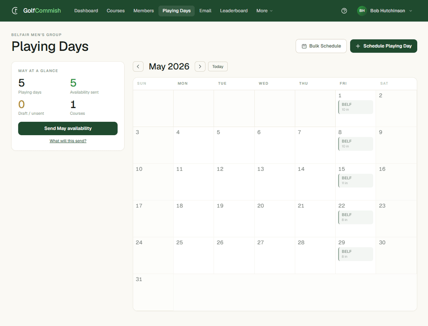Select the Playing Days tab
Image resolution: width=428 pixels, height=326 pixels.
click(x=177, y=11)
